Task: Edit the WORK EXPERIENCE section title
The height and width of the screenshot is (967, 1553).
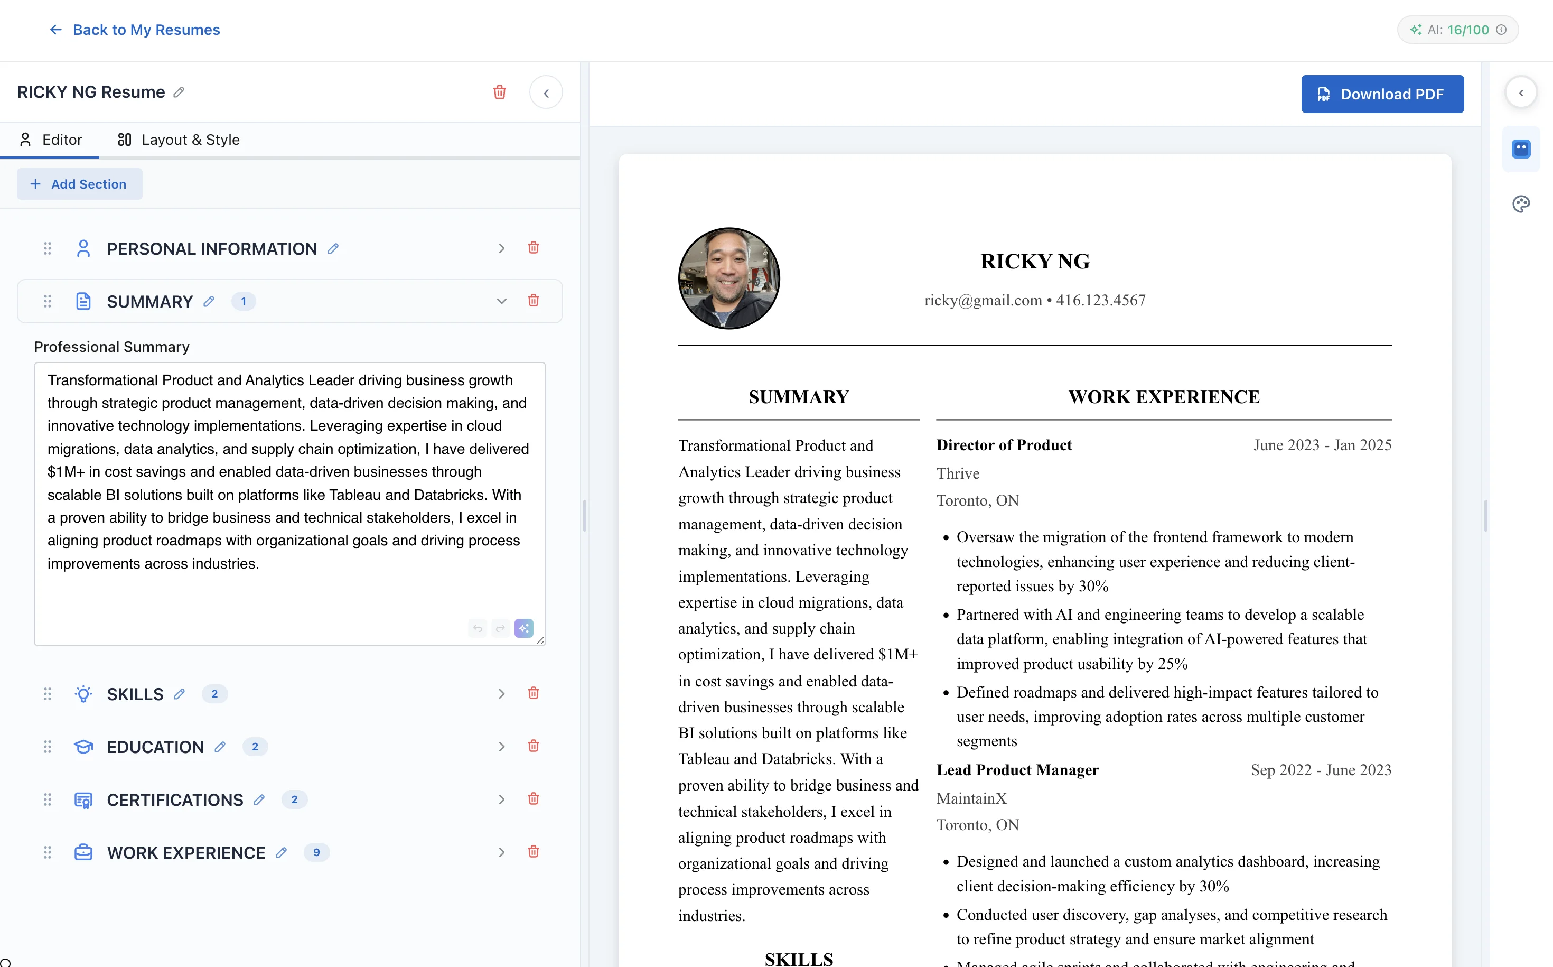Action: 282,852
